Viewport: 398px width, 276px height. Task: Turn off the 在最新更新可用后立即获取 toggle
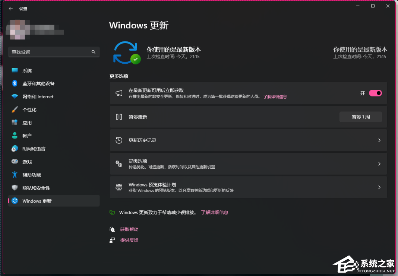[x=375, y=93]
